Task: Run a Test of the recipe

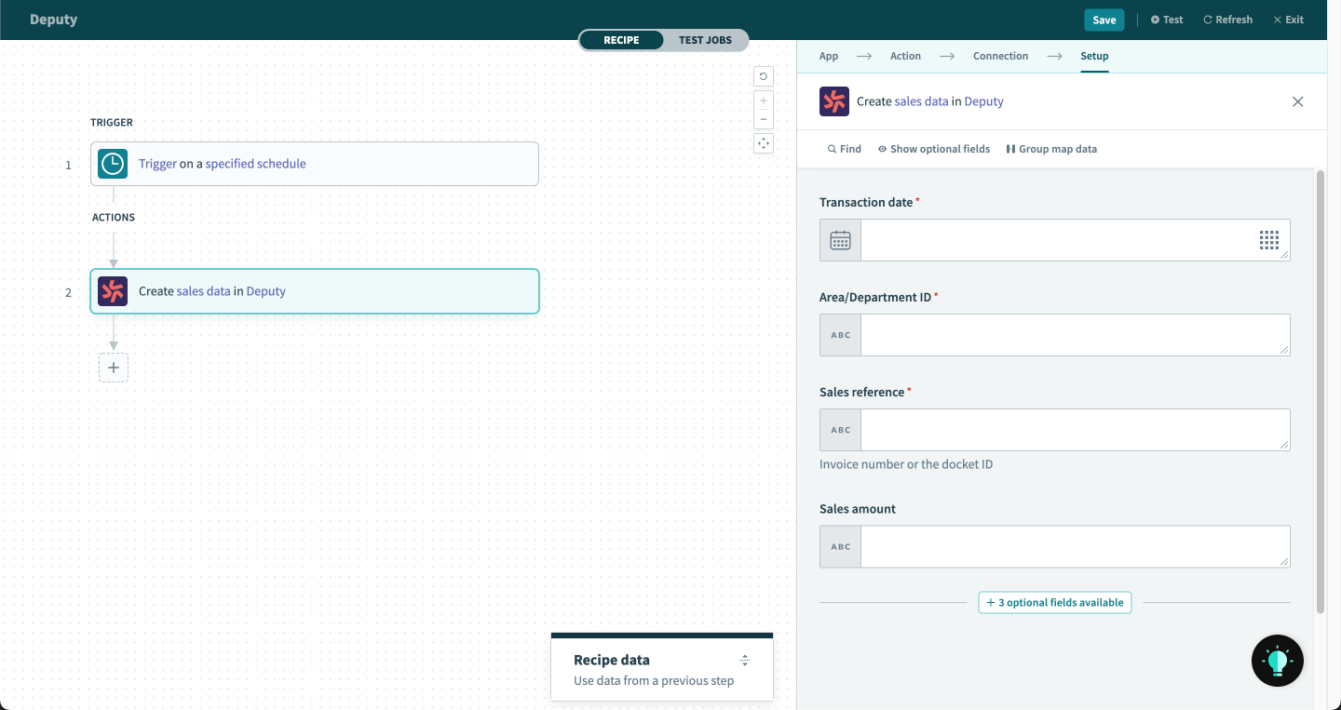Action: (1166, 19)
